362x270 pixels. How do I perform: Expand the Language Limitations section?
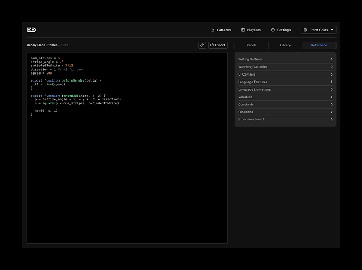[285, 90]
